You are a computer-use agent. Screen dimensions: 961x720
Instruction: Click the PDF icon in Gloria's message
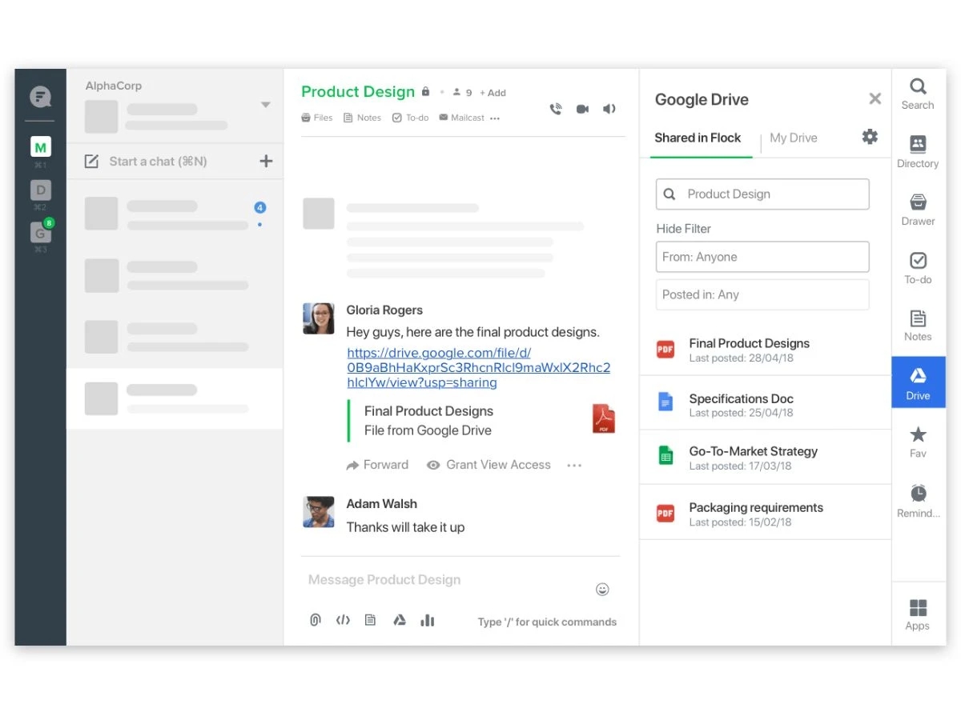[x=603, y=418]
